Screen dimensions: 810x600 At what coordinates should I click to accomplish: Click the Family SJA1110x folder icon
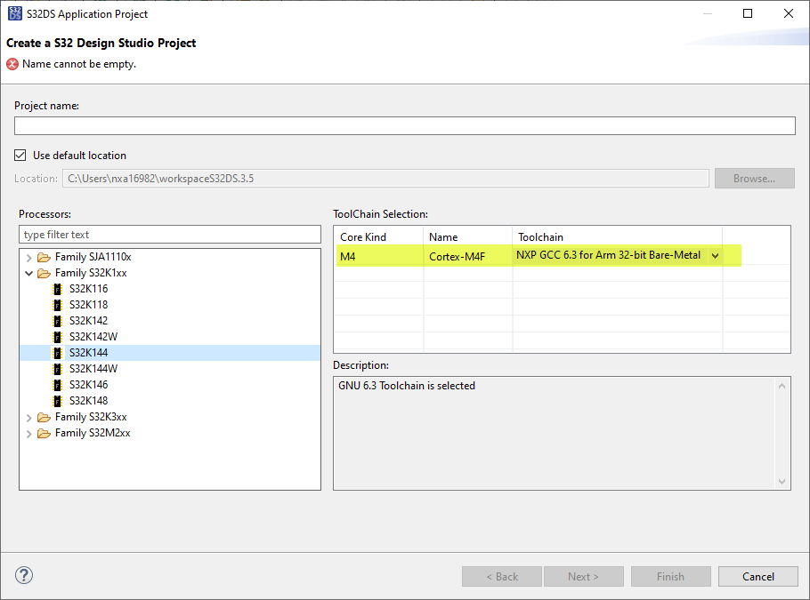45,257
